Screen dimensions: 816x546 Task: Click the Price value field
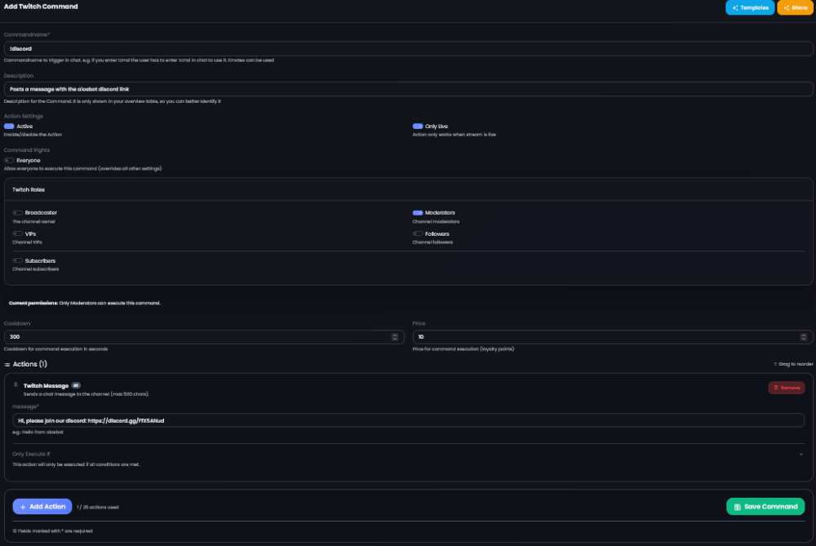click(x=613, y=337)
